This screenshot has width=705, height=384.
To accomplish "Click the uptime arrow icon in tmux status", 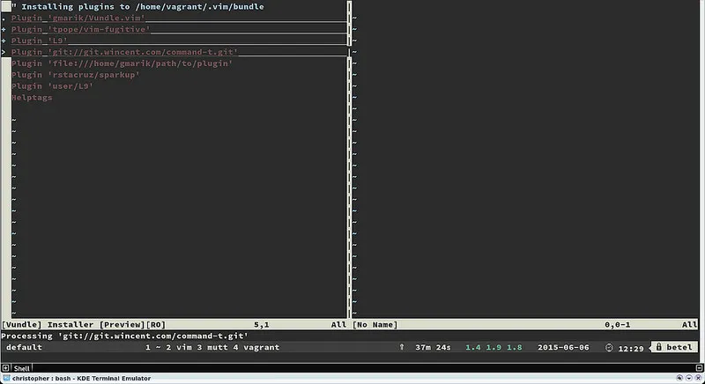I will coord(402,348).
